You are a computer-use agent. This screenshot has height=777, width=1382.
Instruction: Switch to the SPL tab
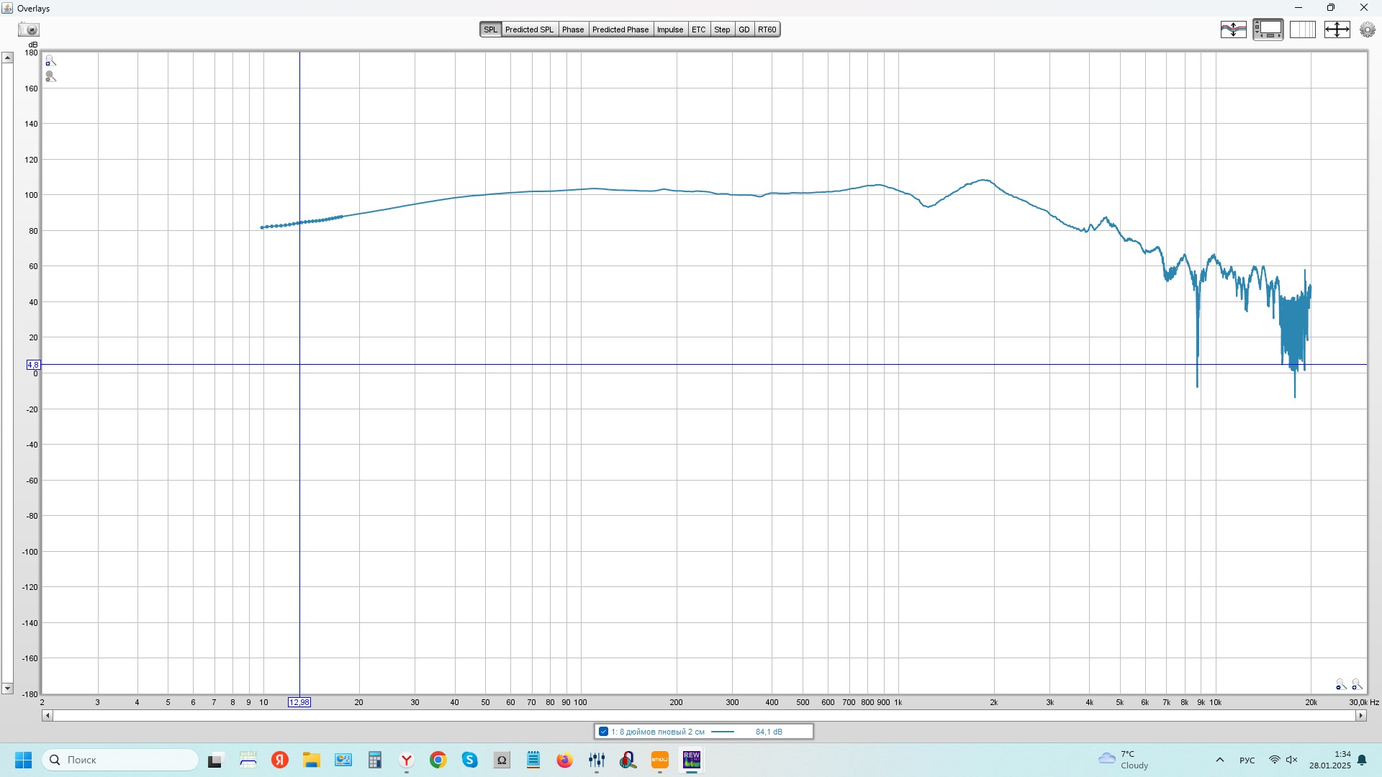(490, 29)
